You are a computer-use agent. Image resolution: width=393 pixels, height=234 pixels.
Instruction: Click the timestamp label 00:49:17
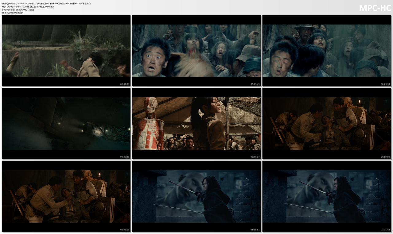(x=255, y=157)
